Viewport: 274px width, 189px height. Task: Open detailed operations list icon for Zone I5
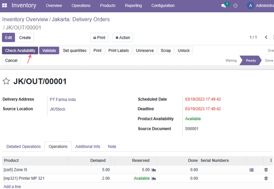(251, 170)
